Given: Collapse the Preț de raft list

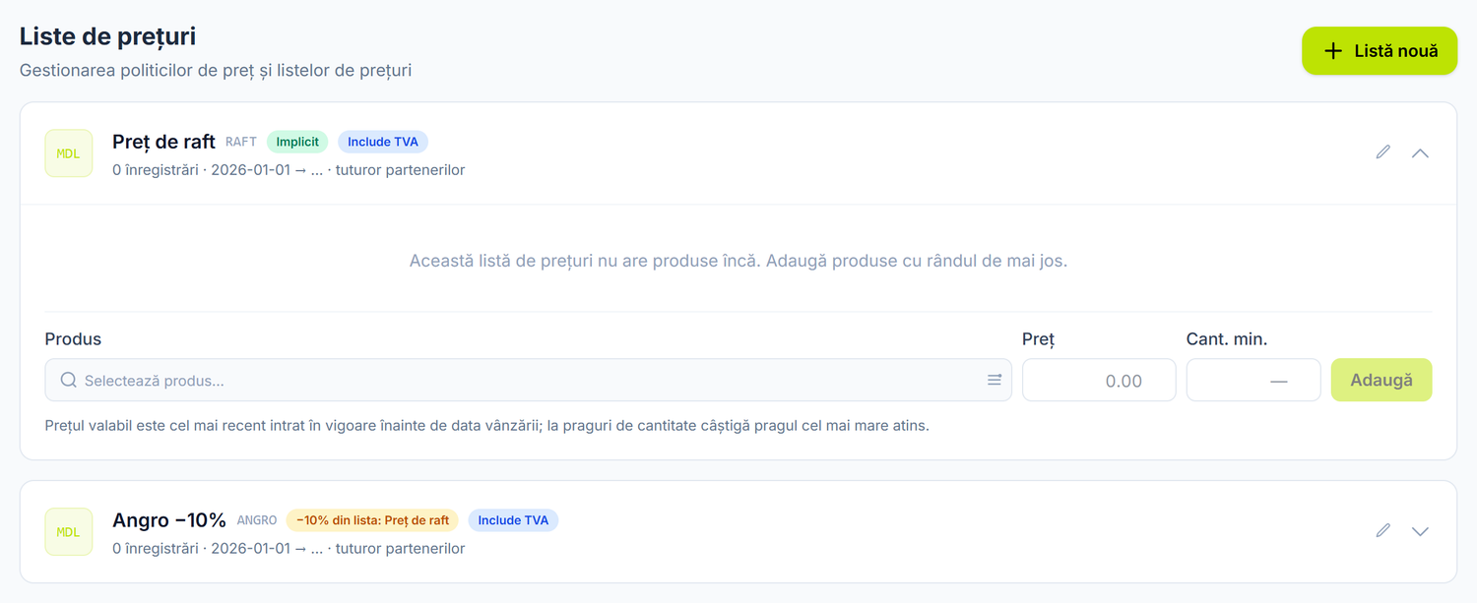Looking at the screenshot, I should point(1420,152).
